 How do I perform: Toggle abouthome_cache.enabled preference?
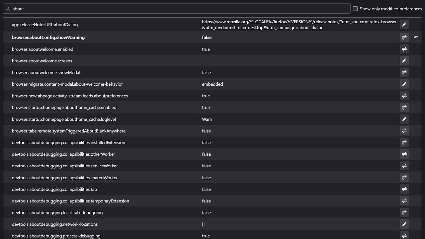click(404, 108)
